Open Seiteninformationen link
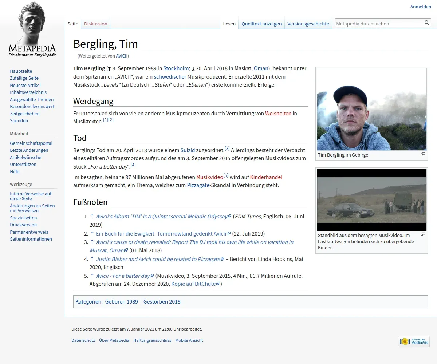 click(x=31, y=239)
